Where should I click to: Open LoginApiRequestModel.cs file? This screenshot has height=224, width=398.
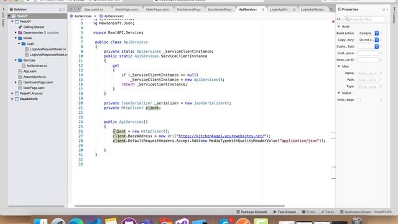(x=48, y=49)
